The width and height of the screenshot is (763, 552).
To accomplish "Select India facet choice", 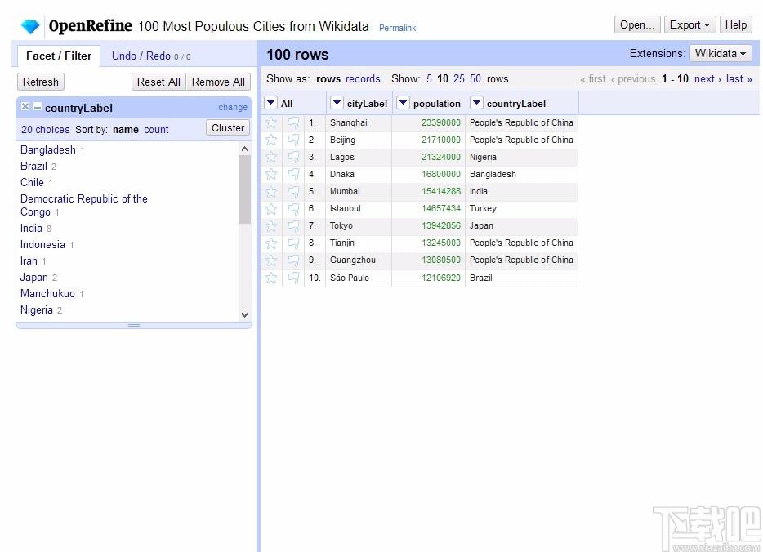I will pos(31,228).
